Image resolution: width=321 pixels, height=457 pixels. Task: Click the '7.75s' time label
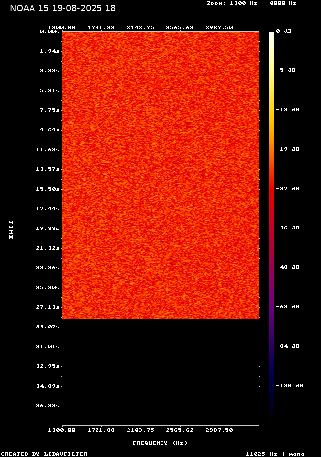tap(50, 110)
